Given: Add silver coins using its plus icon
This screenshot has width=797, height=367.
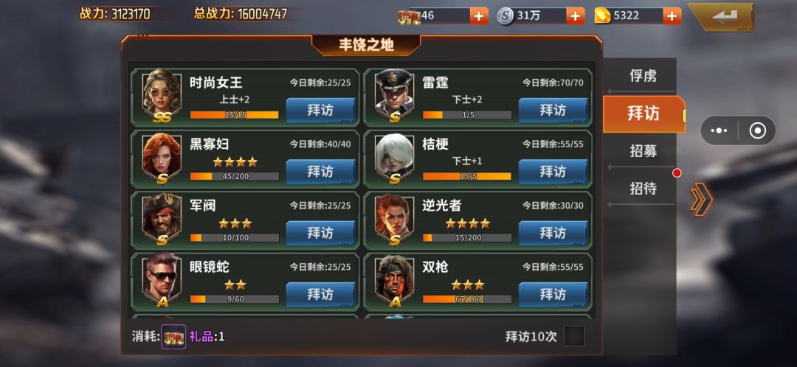Looking at the screenshot, I should [575, 16].
